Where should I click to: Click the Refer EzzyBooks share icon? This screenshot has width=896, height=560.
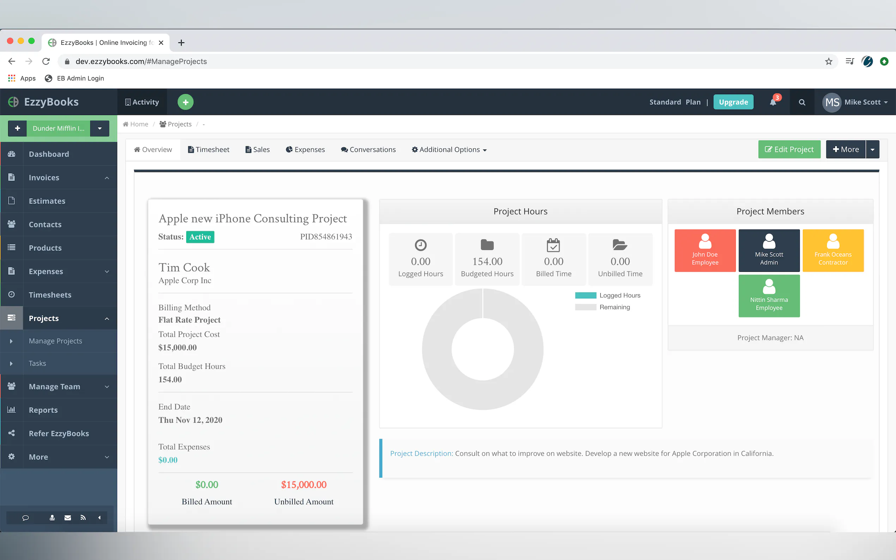pyautogui.click(x=12, y=433)
